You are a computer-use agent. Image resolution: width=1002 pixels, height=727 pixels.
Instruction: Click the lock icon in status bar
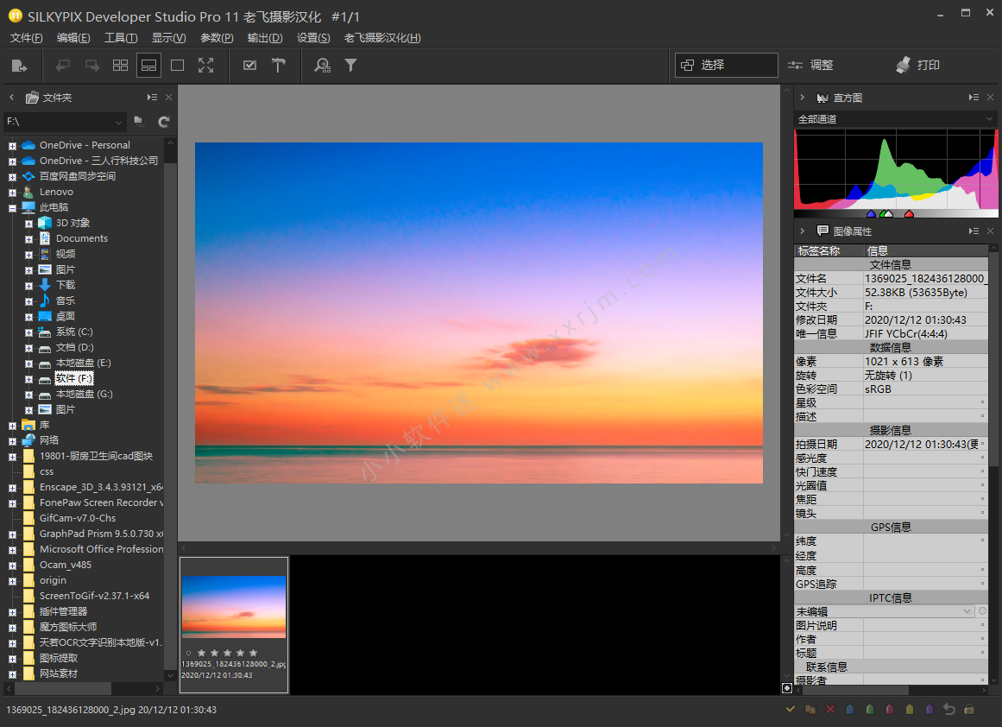point(969,709)
